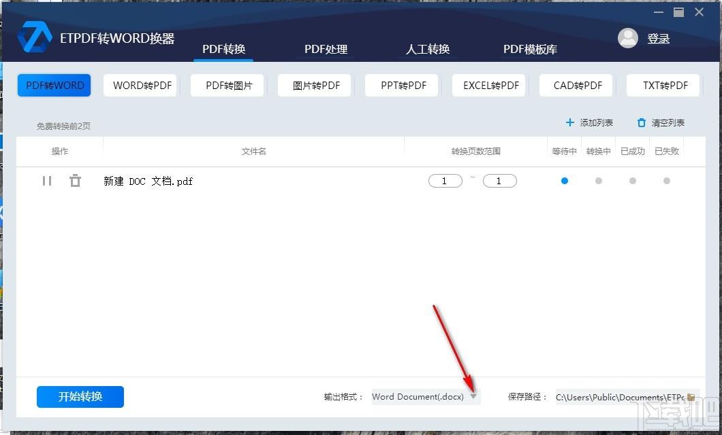Select the 图片转PDF conversion mode
This screenshot has height=435, width=722.
[x=314, y=86]
